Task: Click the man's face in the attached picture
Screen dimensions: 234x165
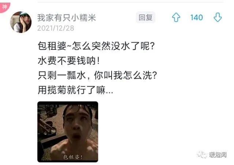Action: click(x=77, y=122)
